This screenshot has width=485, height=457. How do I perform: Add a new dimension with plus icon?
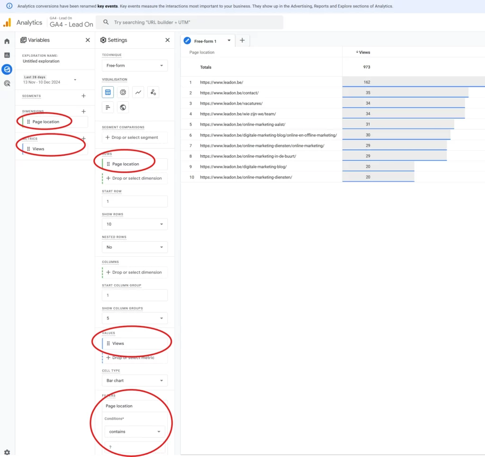click(x=83, y=111)
